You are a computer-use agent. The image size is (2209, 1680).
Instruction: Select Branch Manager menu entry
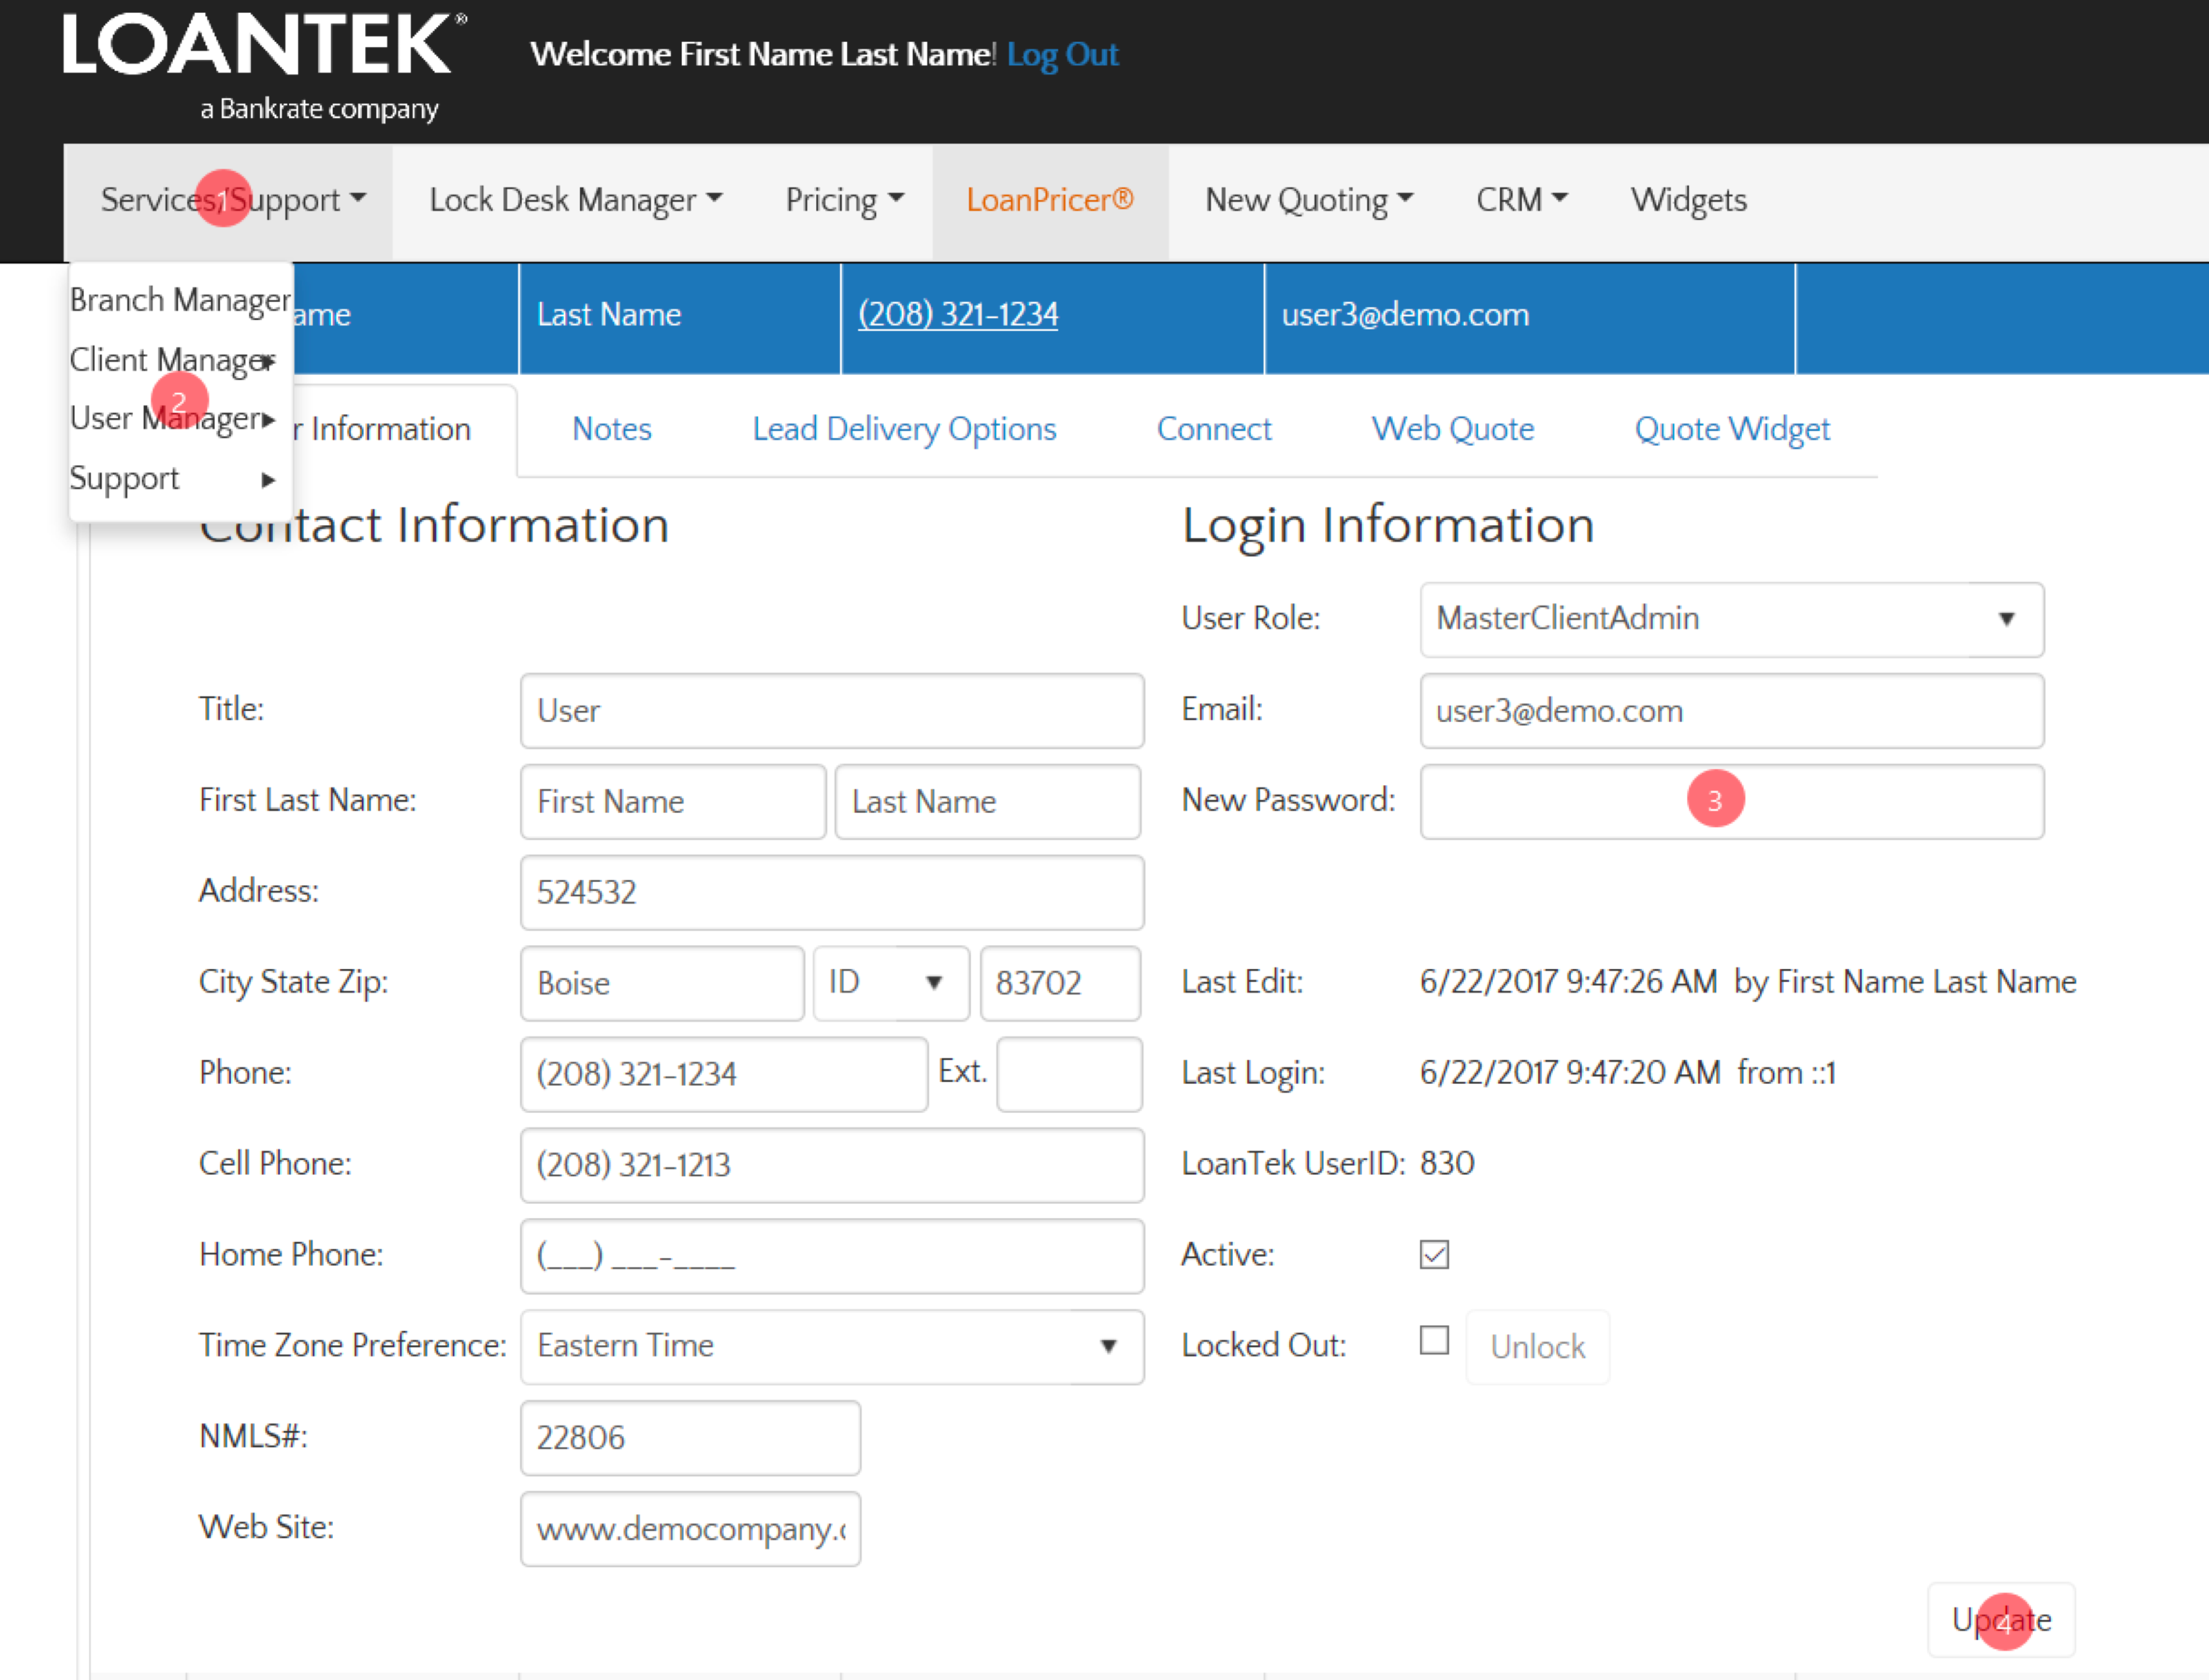point(180,300)
